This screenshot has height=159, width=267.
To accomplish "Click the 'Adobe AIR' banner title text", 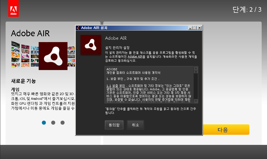I will pos(30,33).
